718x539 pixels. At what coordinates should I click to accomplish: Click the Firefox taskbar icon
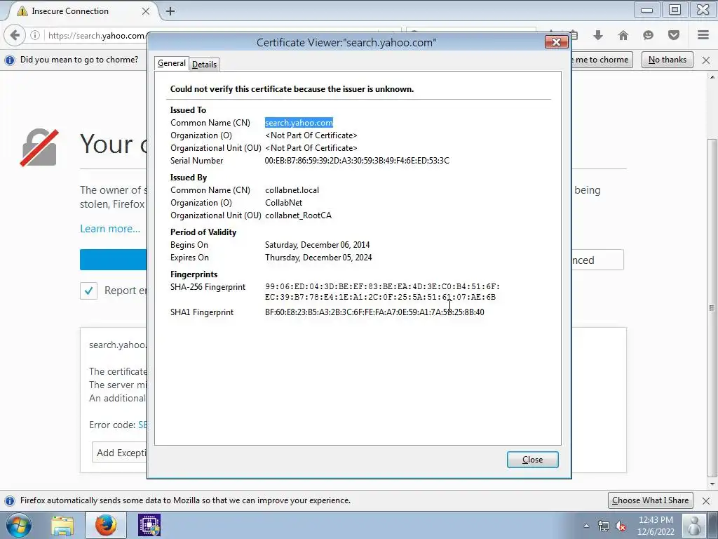click(106, 525)
